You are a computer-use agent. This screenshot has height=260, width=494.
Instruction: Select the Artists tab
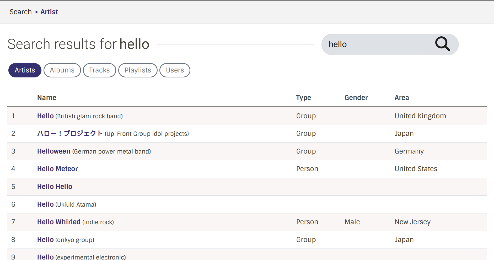coord(25,70)
